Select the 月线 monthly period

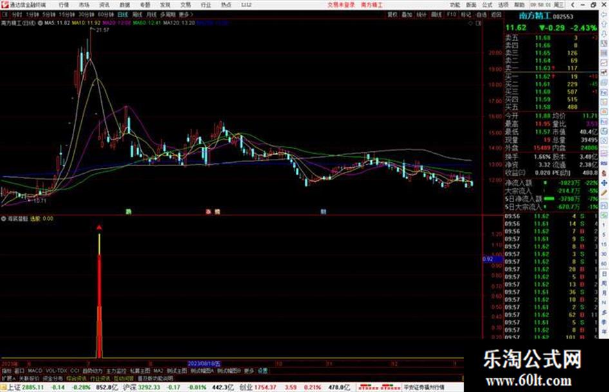(151, 15)
